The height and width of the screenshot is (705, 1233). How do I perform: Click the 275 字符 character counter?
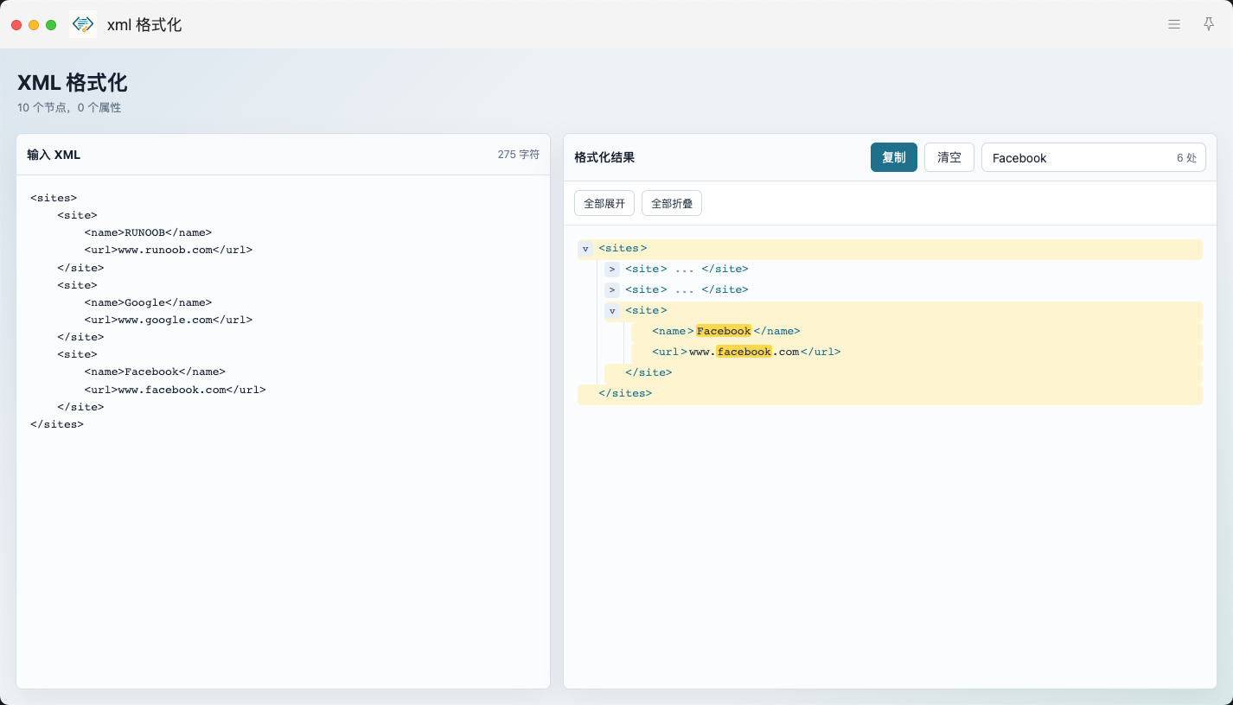[518, 155]
